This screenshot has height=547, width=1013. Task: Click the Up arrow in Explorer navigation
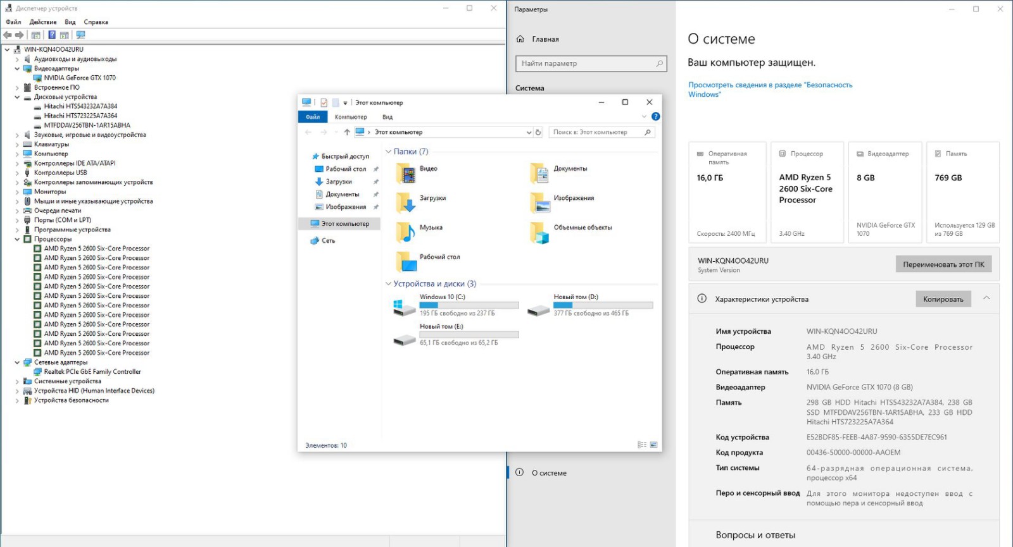point(347,132)
